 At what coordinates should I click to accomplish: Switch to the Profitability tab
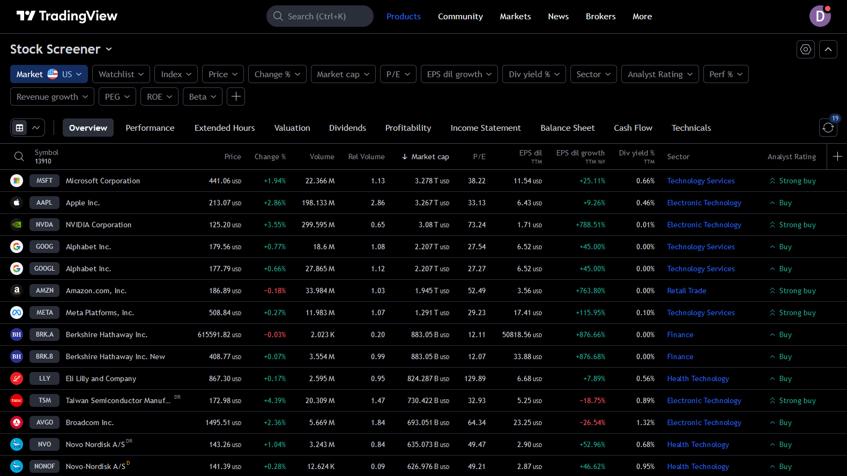[408, 128]
